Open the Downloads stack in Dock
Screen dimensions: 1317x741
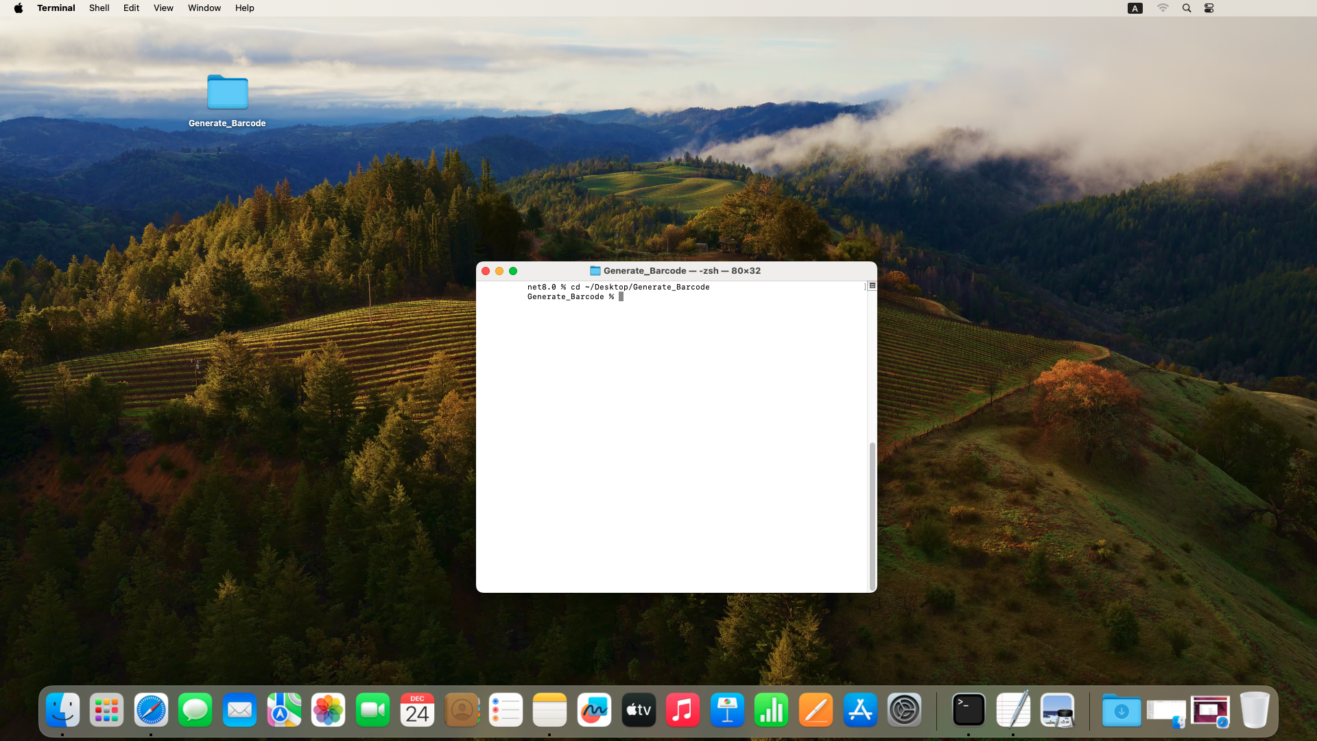coord(1122,710)
